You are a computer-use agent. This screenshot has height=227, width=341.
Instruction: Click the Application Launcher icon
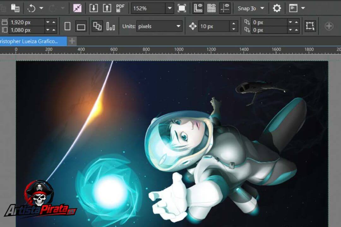pos(293,8)
